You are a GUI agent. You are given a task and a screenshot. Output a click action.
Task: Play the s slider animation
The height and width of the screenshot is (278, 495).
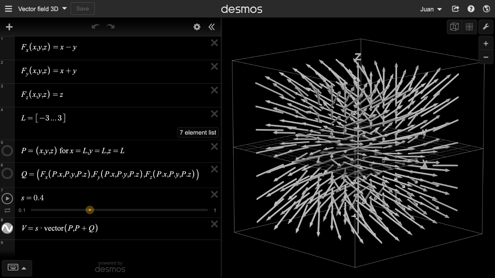(x=7, y=199)
